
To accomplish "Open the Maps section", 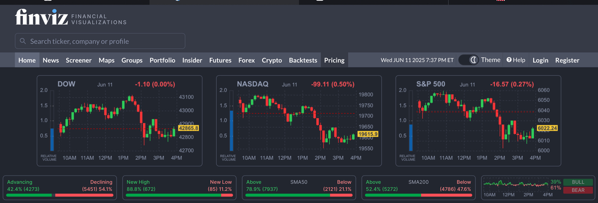I will point(107,60).
